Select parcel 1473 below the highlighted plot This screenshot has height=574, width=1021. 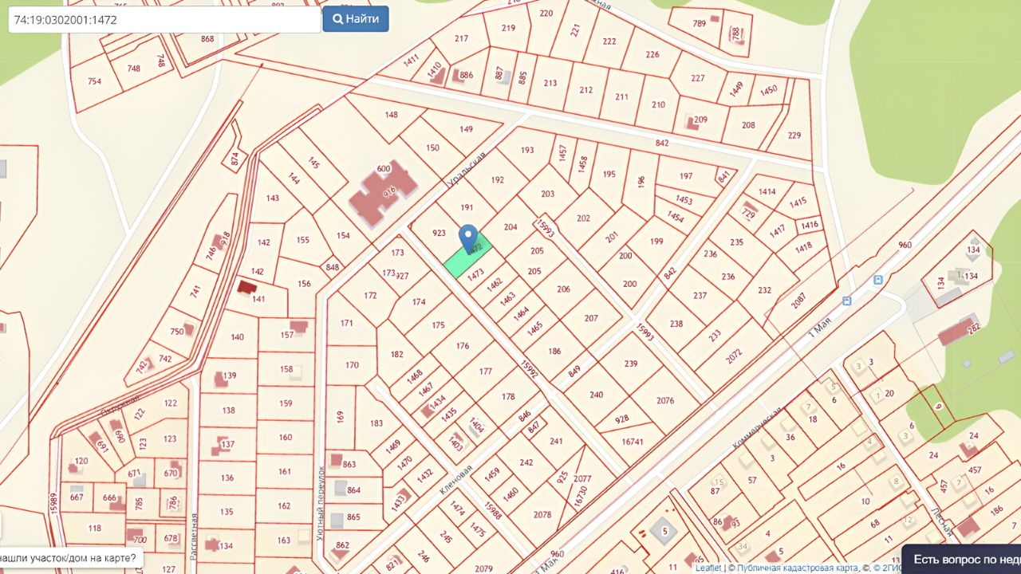(x=475, y=274)
